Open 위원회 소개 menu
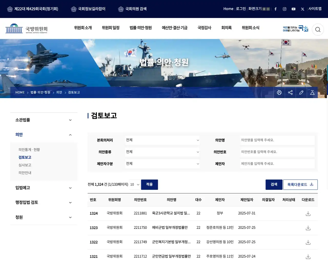Image resolution: width=328 pixels, height=263 pixels. click(x=83, y=28)
